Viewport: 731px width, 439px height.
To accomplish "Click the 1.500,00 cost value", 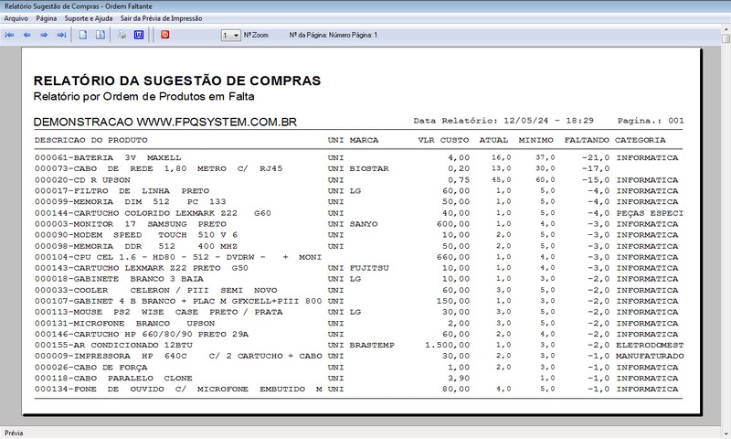I will [448, 345].
